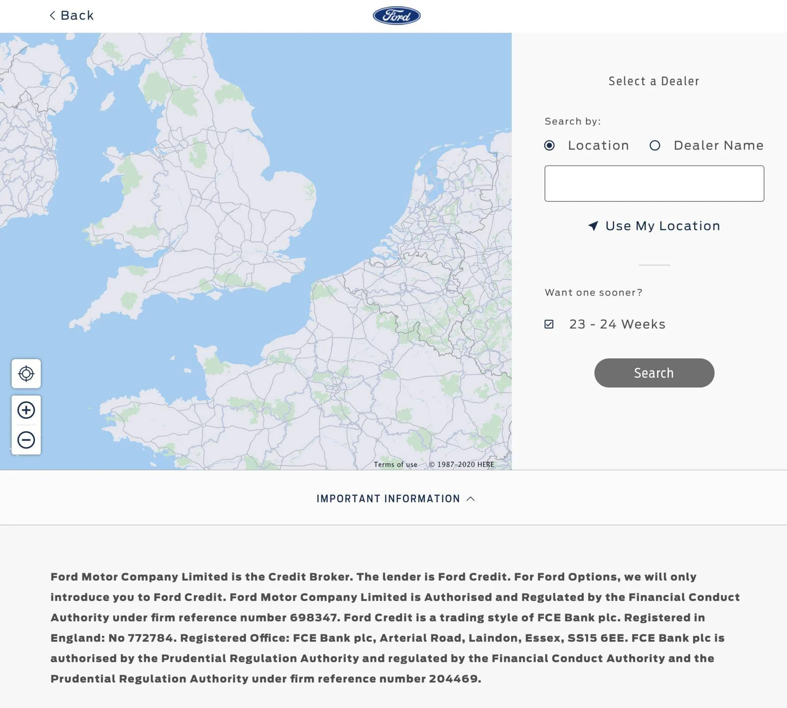Click the Select a Dealer heading
Screen dimensions: 787x708
pyautogui.click(x=654, y=81)
